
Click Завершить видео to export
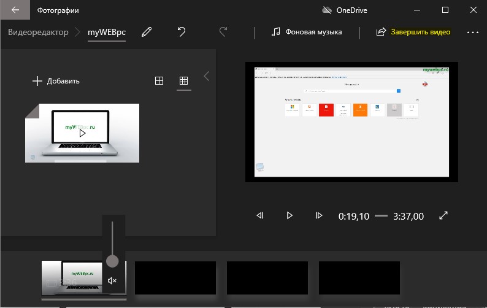click(x=413, y=32)
